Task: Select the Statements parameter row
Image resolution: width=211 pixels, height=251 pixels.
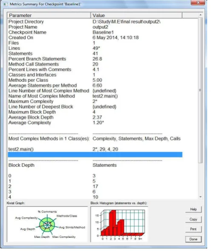Action: [x=95, y=53]
